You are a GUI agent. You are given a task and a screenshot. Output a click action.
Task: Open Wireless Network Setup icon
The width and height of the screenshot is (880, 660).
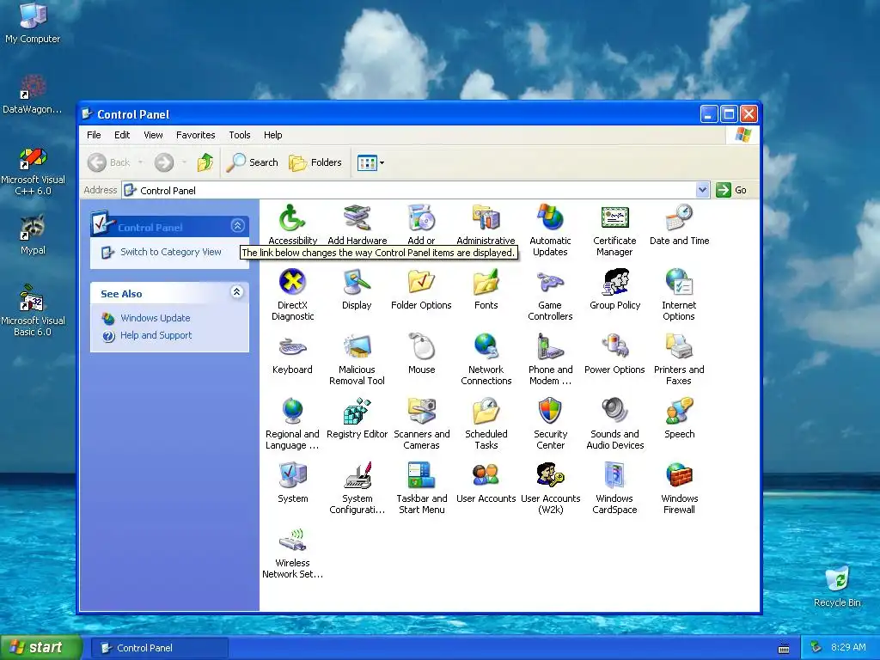click(x=292, y=540)
